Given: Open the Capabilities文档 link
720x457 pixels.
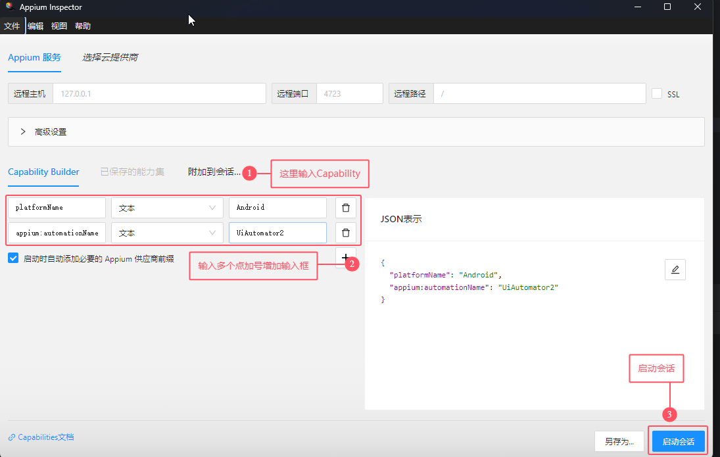Looking at the screenshot, I should click(41, 437).
